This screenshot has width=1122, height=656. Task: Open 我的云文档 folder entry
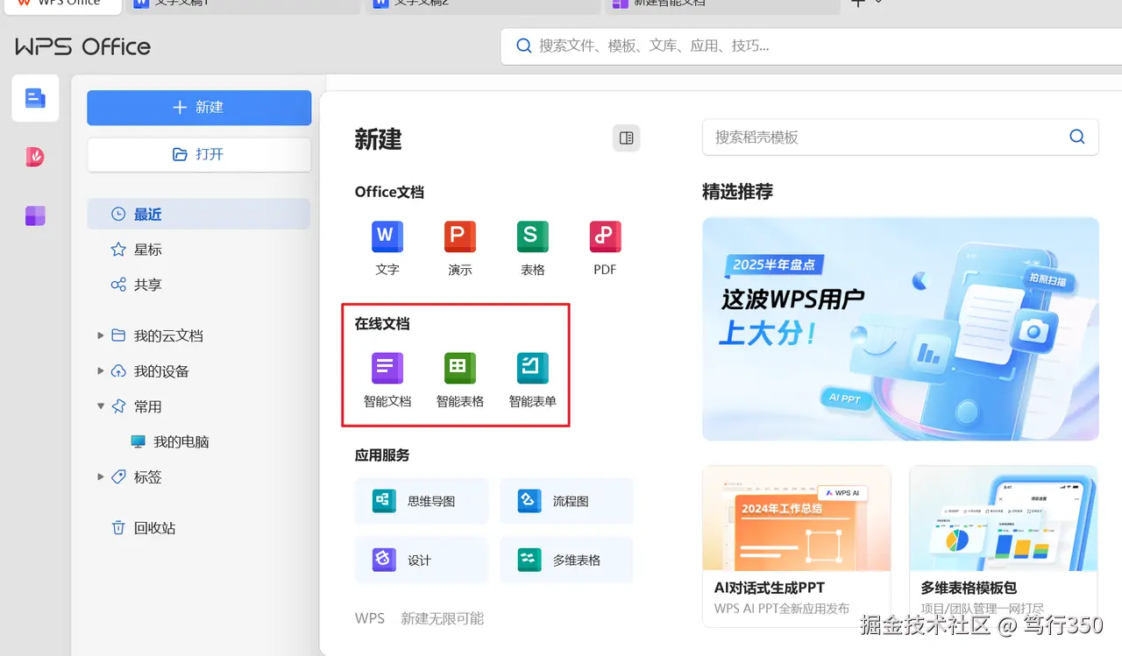pos(168,335)
